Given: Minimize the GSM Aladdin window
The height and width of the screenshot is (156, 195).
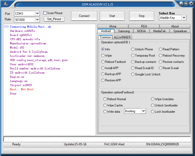Looking at the screenshot, I should tap(181, 3).
